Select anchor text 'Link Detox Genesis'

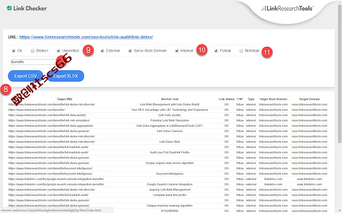point(169,131)
